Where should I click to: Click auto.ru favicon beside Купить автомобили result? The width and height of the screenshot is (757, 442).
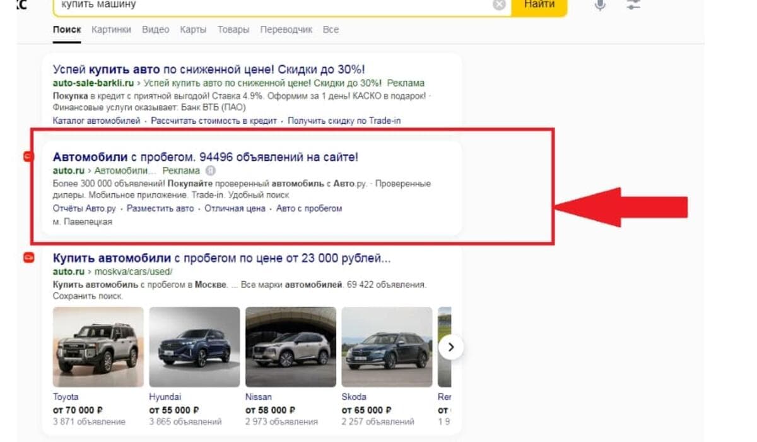[28, 258]
